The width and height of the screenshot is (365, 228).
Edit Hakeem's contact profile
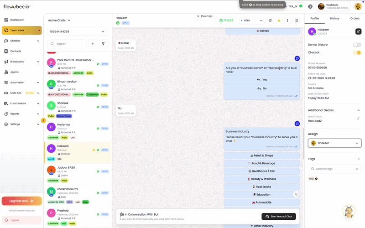click(x=358, y=31)
